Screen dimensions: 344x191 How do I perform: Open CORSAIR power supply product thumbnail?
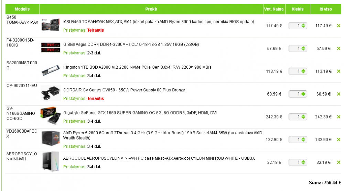[51, 93]
